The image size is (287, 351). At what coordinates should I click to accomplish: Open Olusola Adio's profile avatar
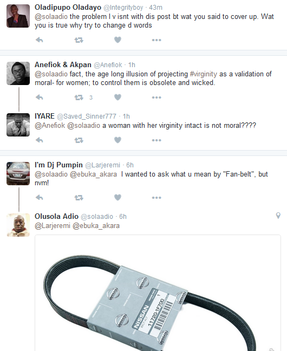coord(18,225)
